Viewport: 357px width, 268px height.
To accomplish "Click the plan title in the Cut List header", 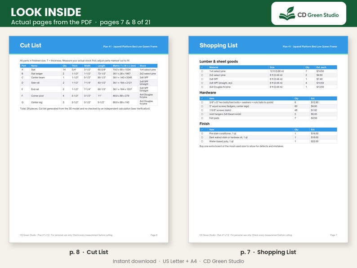I will click(x=130, y=47).
